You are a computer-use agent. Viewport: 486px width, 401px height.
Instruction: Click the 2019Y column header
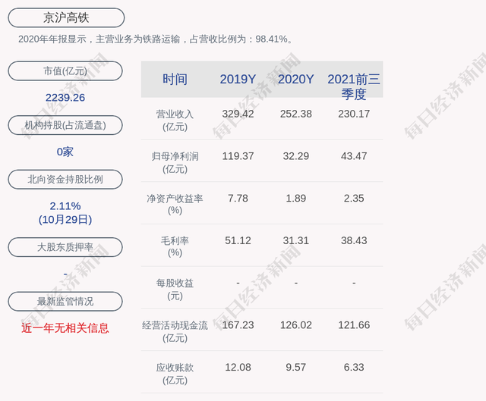pos(238,80)
